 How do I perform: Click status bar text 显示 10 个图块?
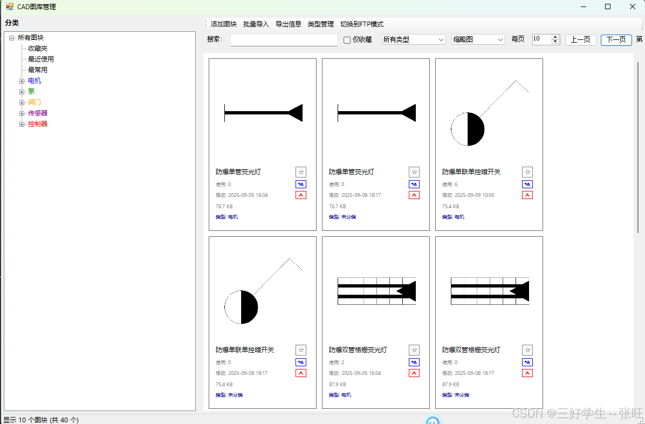(41, 420)
